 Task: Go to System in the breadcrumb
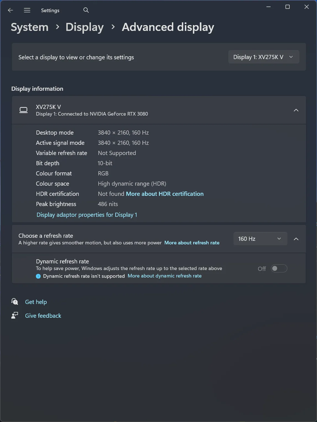(x=30, y=27)
